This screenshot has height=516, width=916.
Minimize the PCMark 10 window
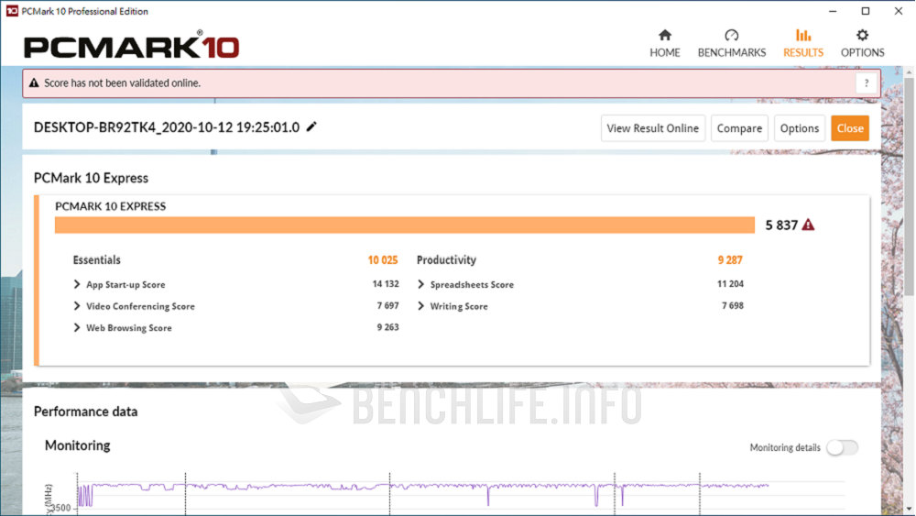click(833, 11)
